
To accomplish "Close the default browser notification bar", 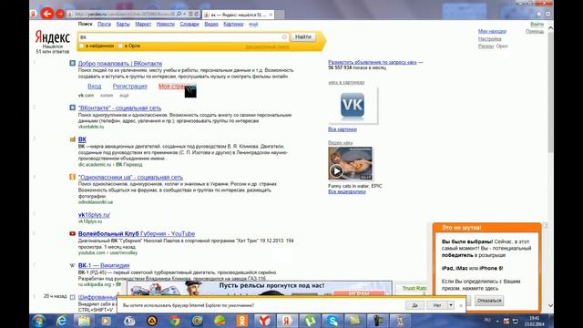I will pos(461,305).
